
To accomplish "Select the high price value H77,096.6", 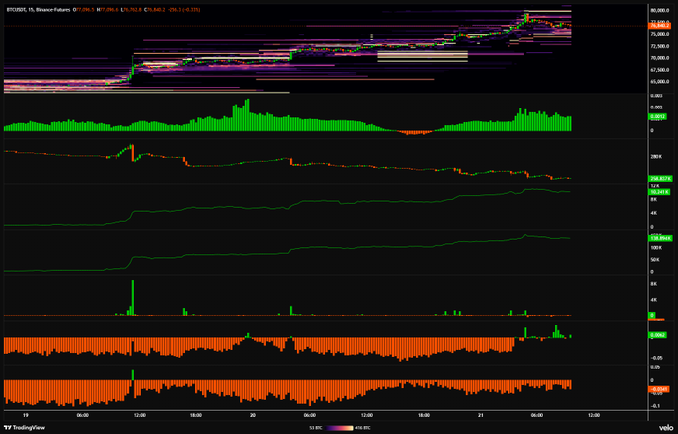I will [x=107, y=10].
